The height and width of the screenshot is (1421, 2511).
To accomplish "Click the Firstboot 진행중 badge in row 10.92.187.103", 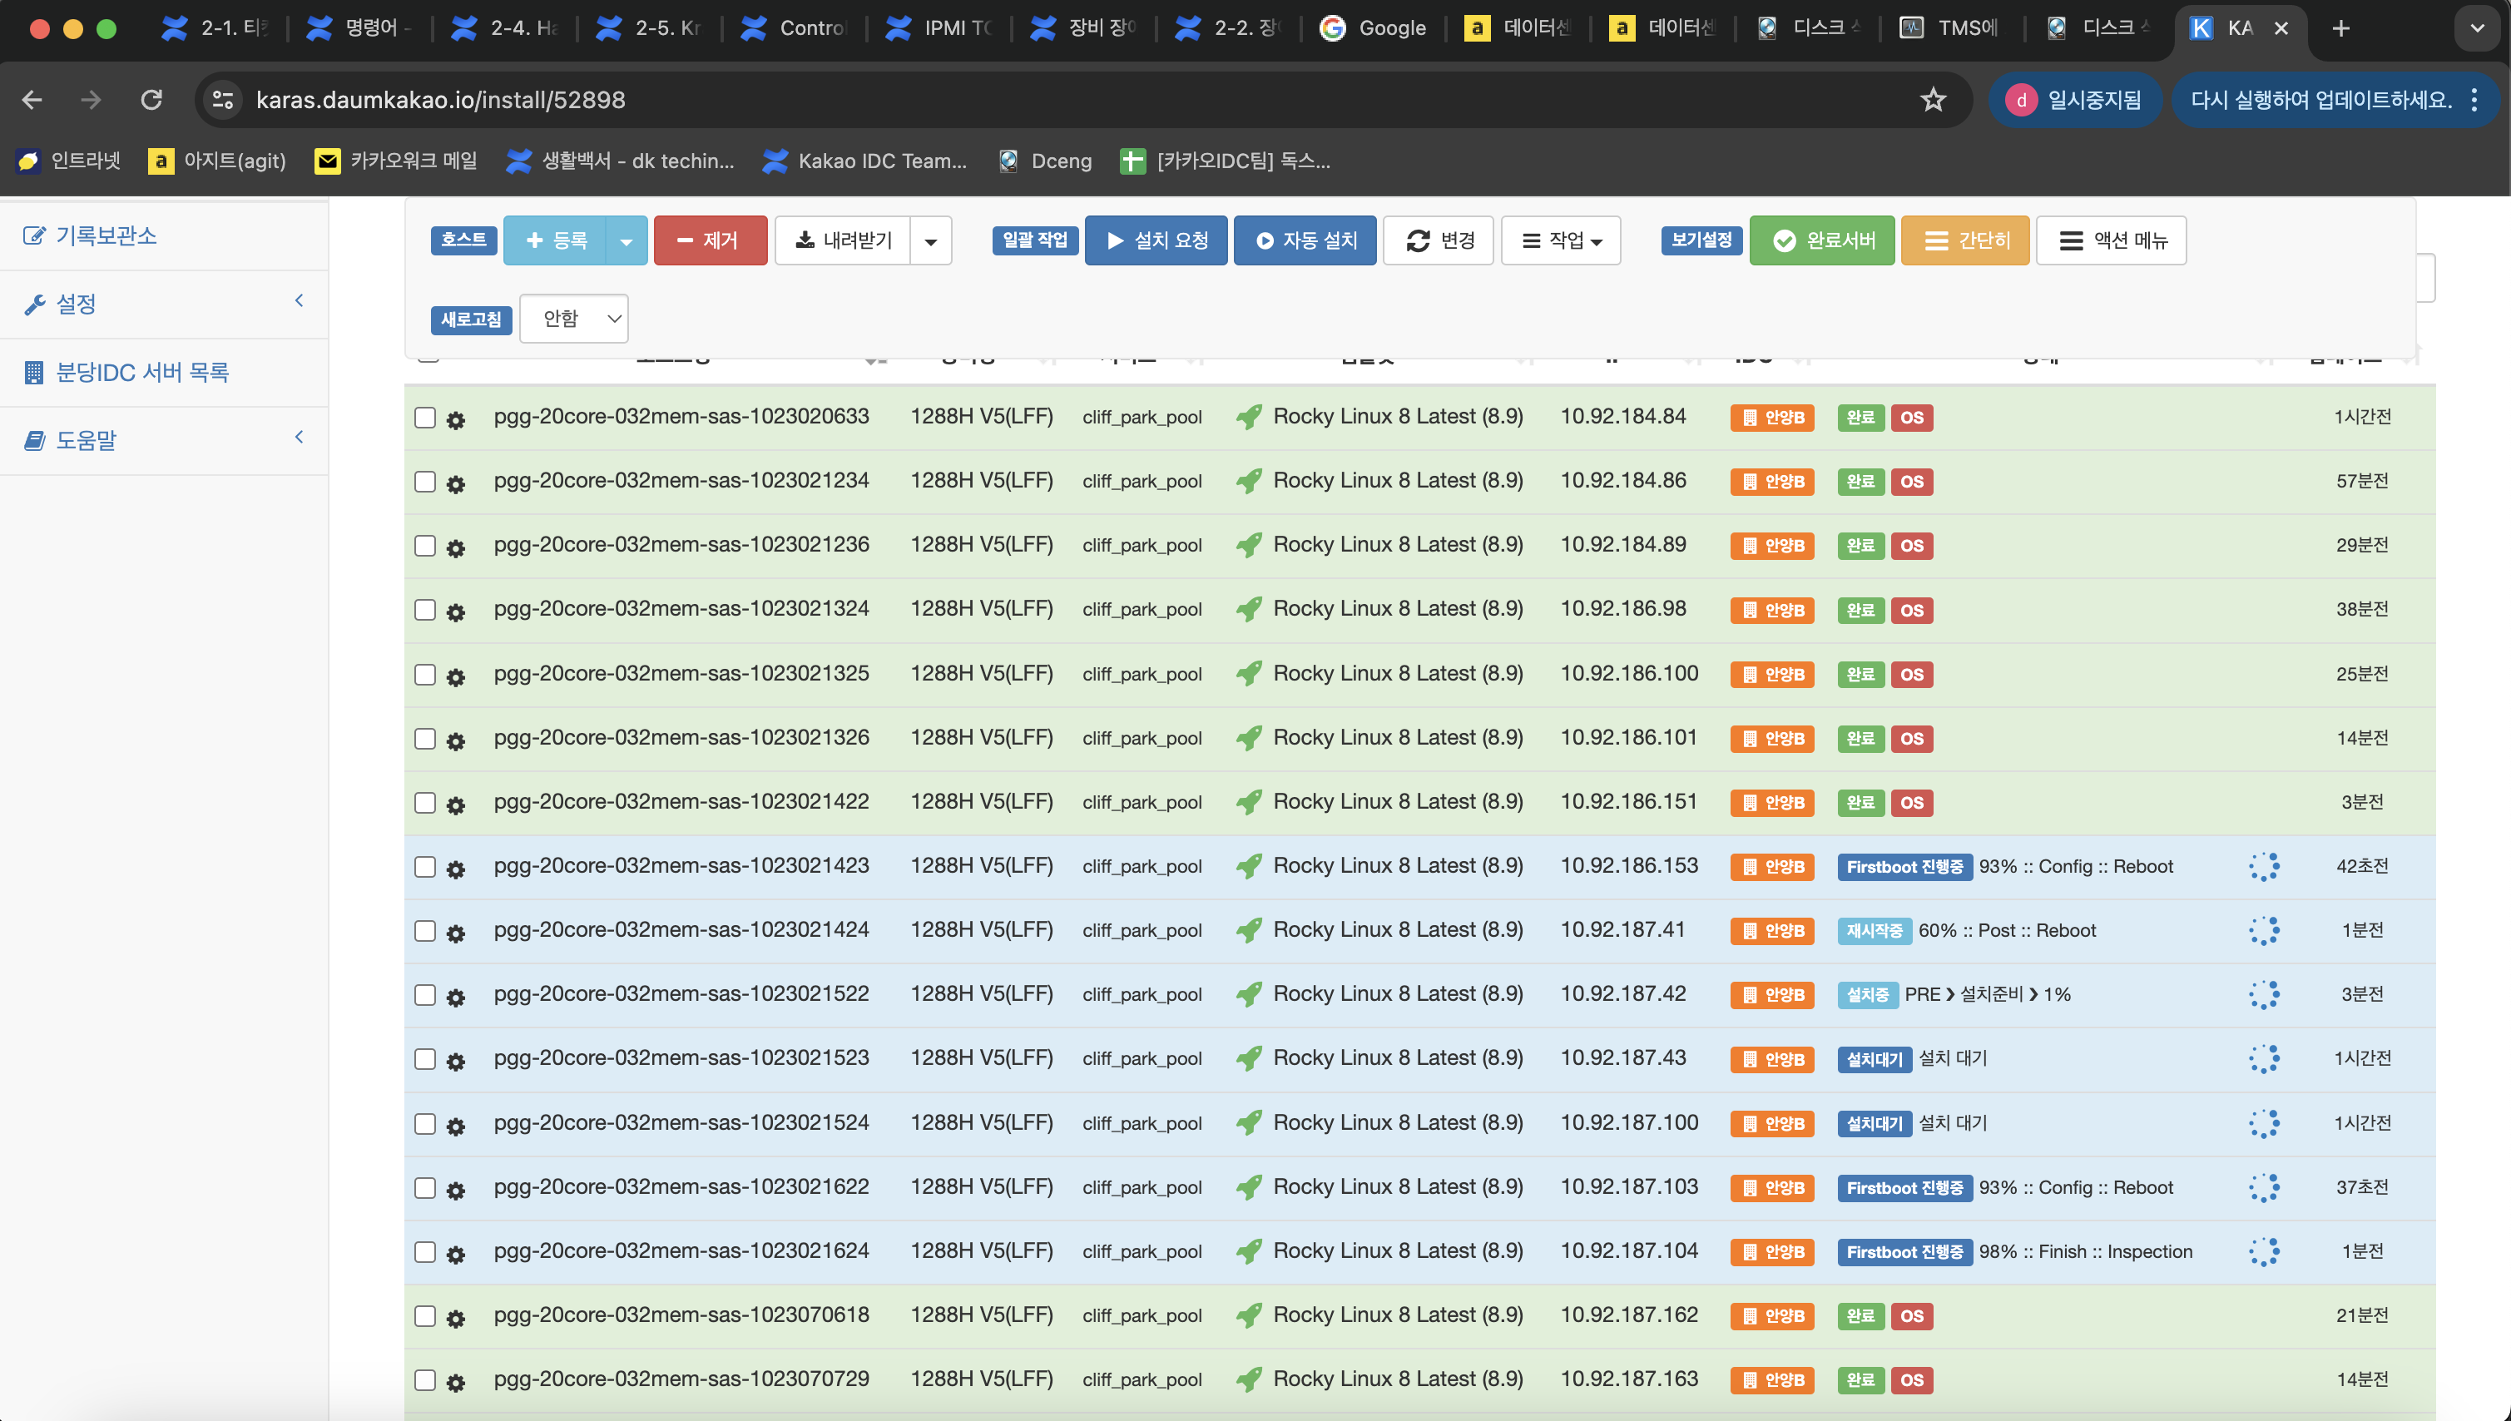I will [x=1905, y=1188].
